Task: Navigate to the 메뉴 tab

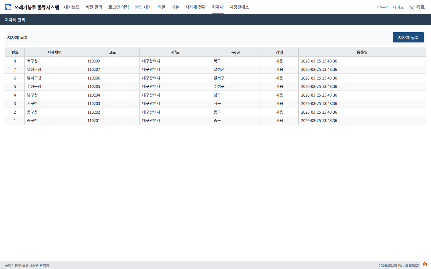Action: (x=175, y=7)
